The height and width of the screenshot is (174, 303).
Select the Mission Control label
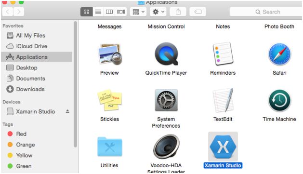tap(166, 27)
